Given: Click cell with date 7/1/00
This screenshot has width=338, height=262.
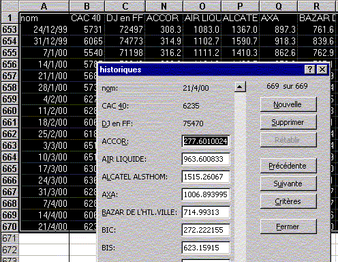Looking at the screenshot, I should [44, 53].
